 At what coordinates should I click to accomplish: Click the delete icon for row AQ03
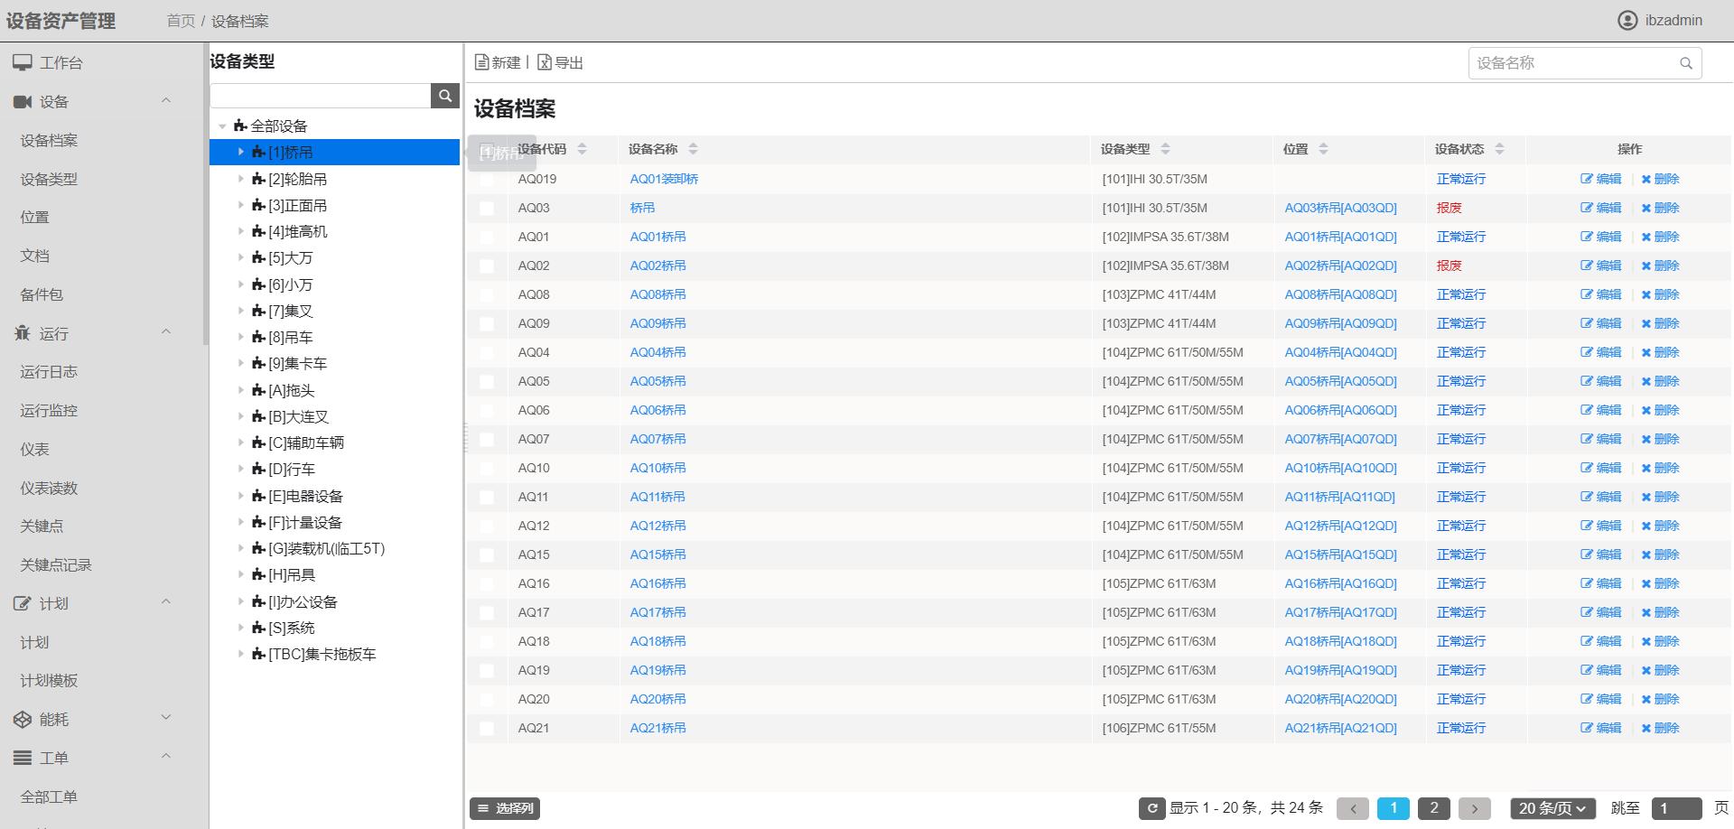tap(1646, 208)
